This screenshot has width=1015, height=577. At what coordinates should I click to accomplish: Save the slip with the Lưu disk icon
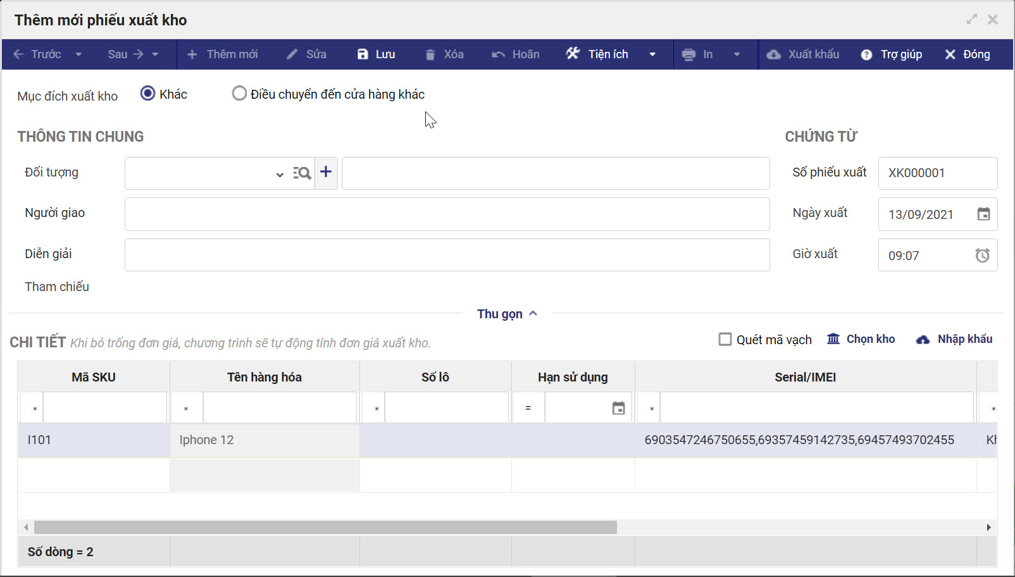pyautogui.click(x=363, y=54)
